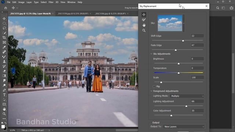Screen dimensions: 235x132
Task: Open the Search icon at top right
Action: tap(218, 8)
